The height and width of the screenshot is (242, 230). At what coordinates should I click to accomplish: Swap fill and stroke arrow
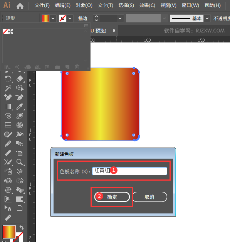(22, 227)
